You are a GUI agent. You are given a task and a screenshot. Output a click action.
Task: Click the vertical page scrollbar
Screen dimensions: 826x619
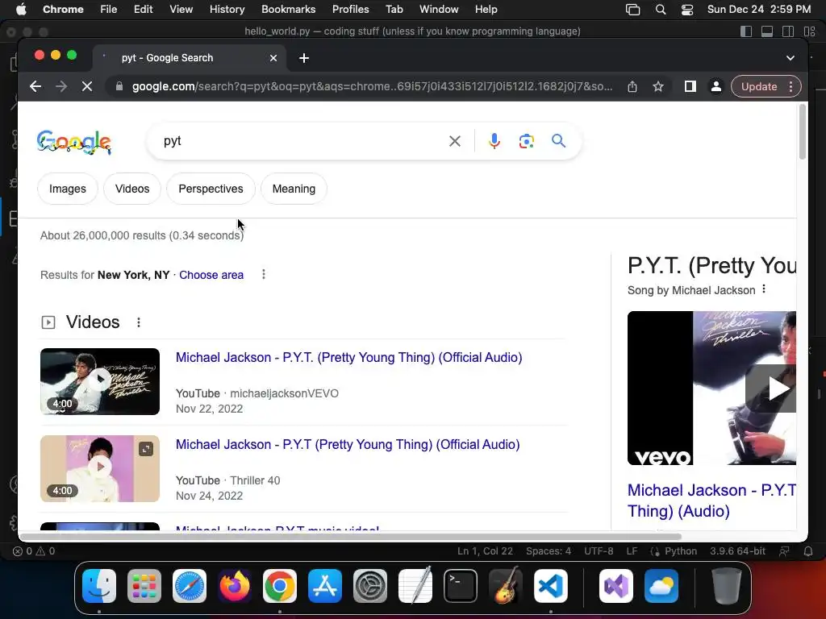click(803, 131)
